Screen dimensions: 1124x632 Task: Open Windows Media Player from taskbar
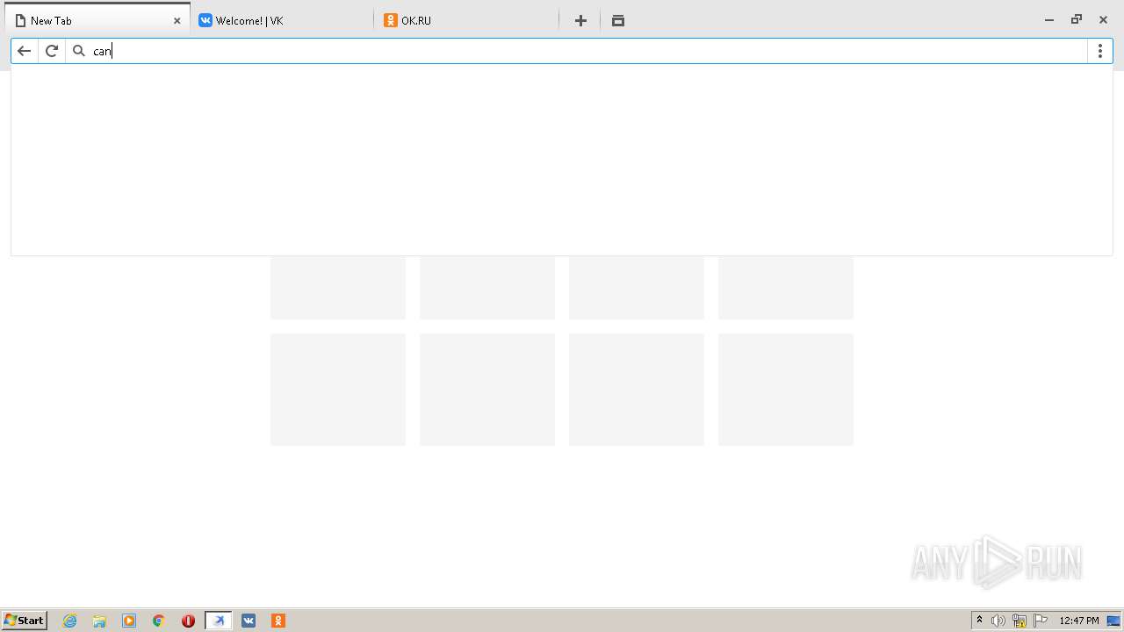point(129,621)
